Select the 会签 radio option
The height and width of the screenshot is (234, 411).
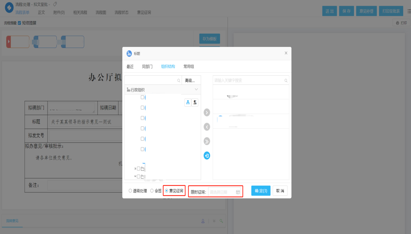click(152, 191)
